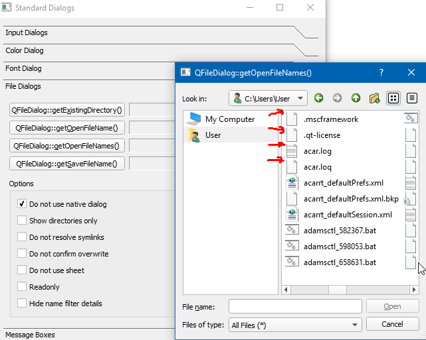Select My Computer in sidebar
The height and width of the screenshot is (340, 426).
click(x=229, y=119)
